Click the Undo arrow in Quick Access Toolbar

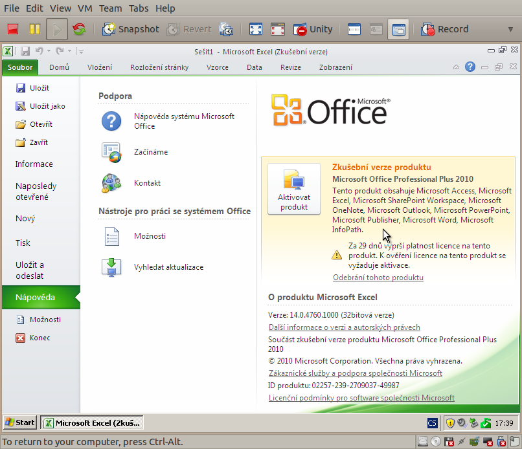click(x=40, y=51)
